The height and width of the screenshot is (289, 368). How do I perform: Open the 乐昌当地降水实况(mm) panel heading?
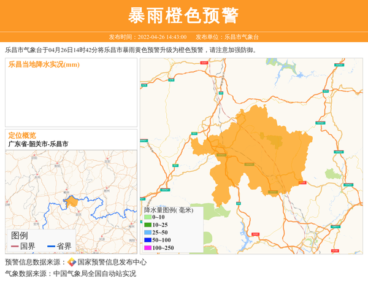click(x=44, y=64)
